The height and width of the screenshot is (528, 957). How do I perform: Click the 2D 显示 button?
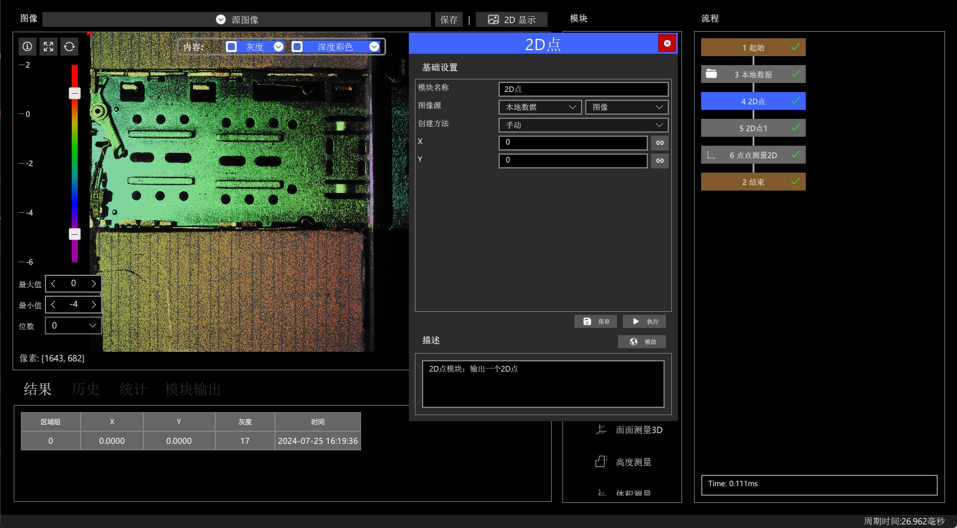(x=512, y=20)
